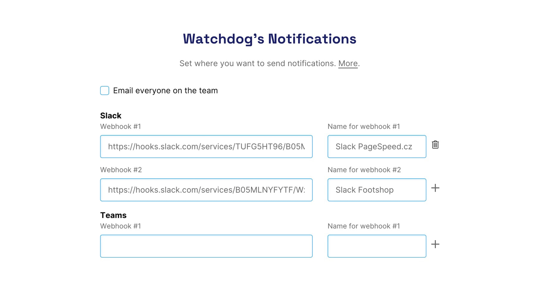This screenshot has height=298, width=536.
Task: Add another Slack webhook via the plus sign
Action: pyautogui.click(x=435, y=188)
